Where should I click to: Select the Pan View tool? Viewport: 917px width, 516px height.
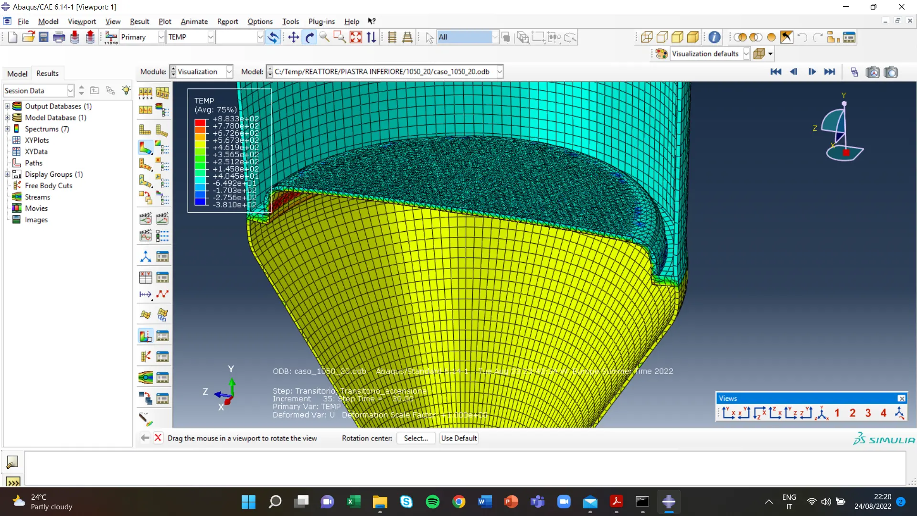[x=293, y=37]
